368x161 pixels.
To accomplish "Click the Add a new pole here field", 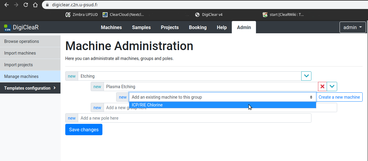I will pyautogui.click(x=194, y=118).
